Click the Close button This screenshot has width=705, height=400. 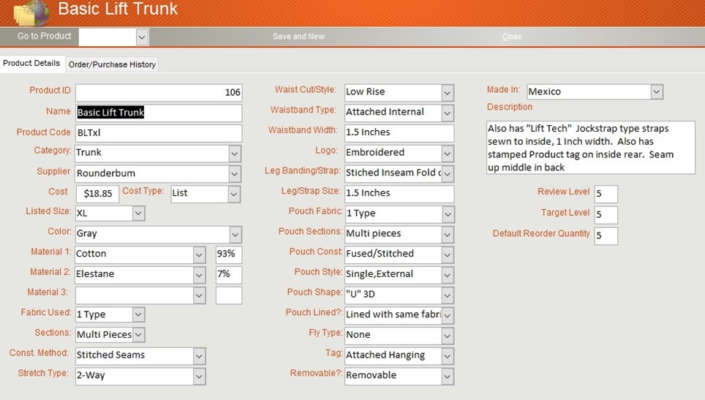click(512, 37)
